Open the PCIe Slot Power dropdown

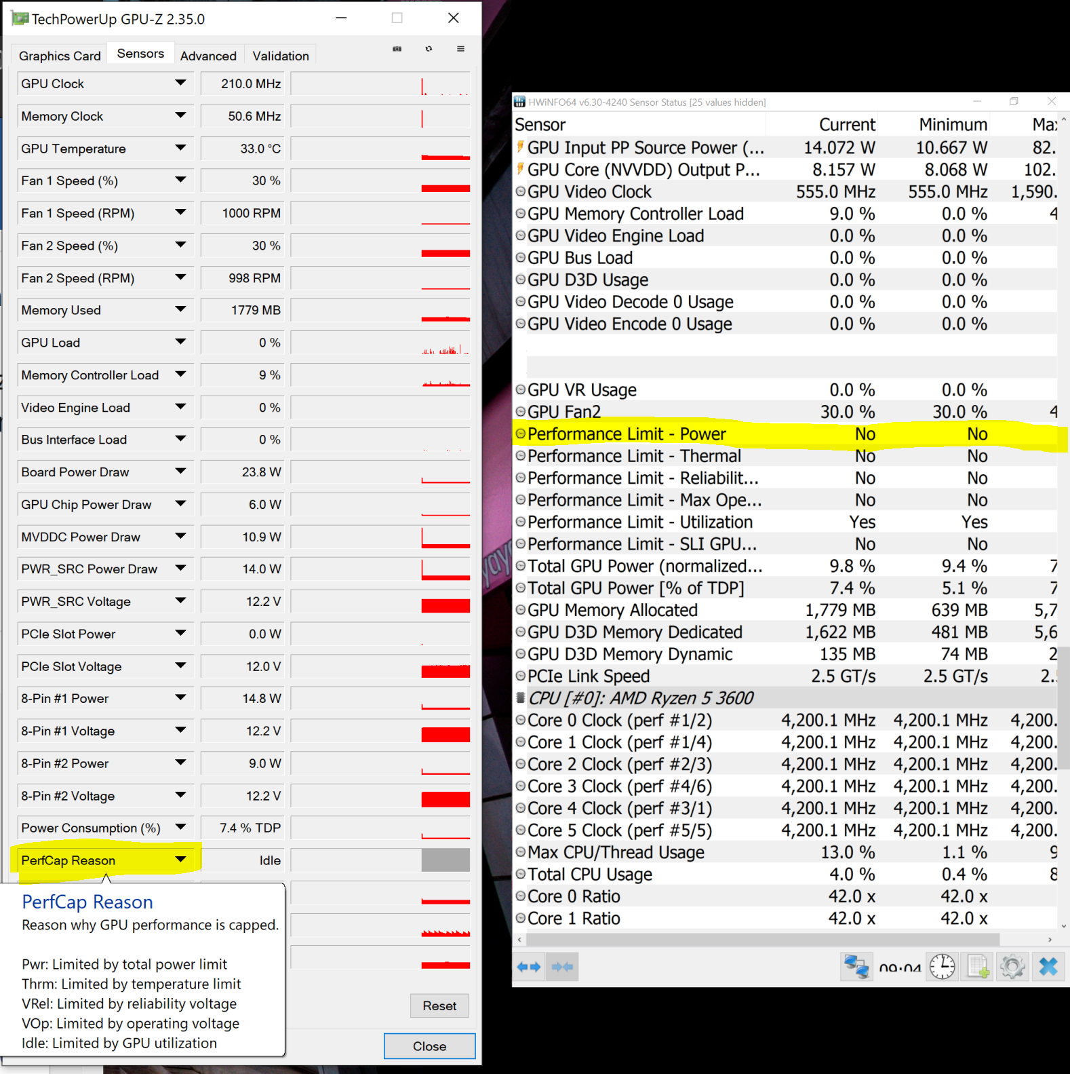(180, 633)
